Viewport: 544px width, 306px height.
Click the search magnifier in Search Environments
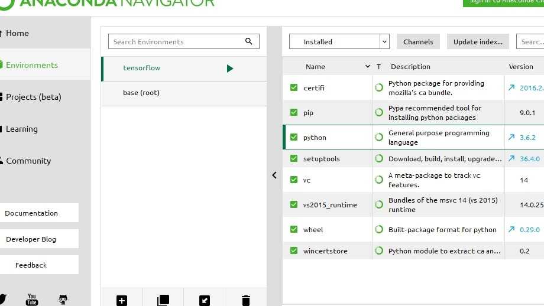click(x=249, y=41)
